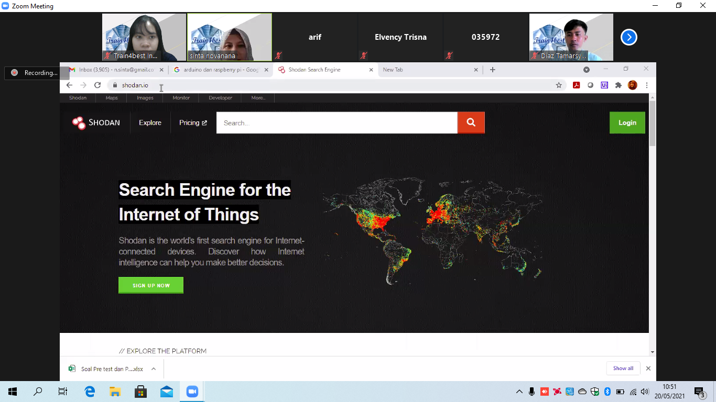Click into the Shodan search field
This screenshot has height=402, width=716.
click(337, 123)
